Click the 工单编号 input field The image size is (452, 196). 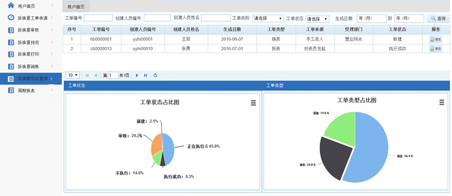[x=98, y=18]
